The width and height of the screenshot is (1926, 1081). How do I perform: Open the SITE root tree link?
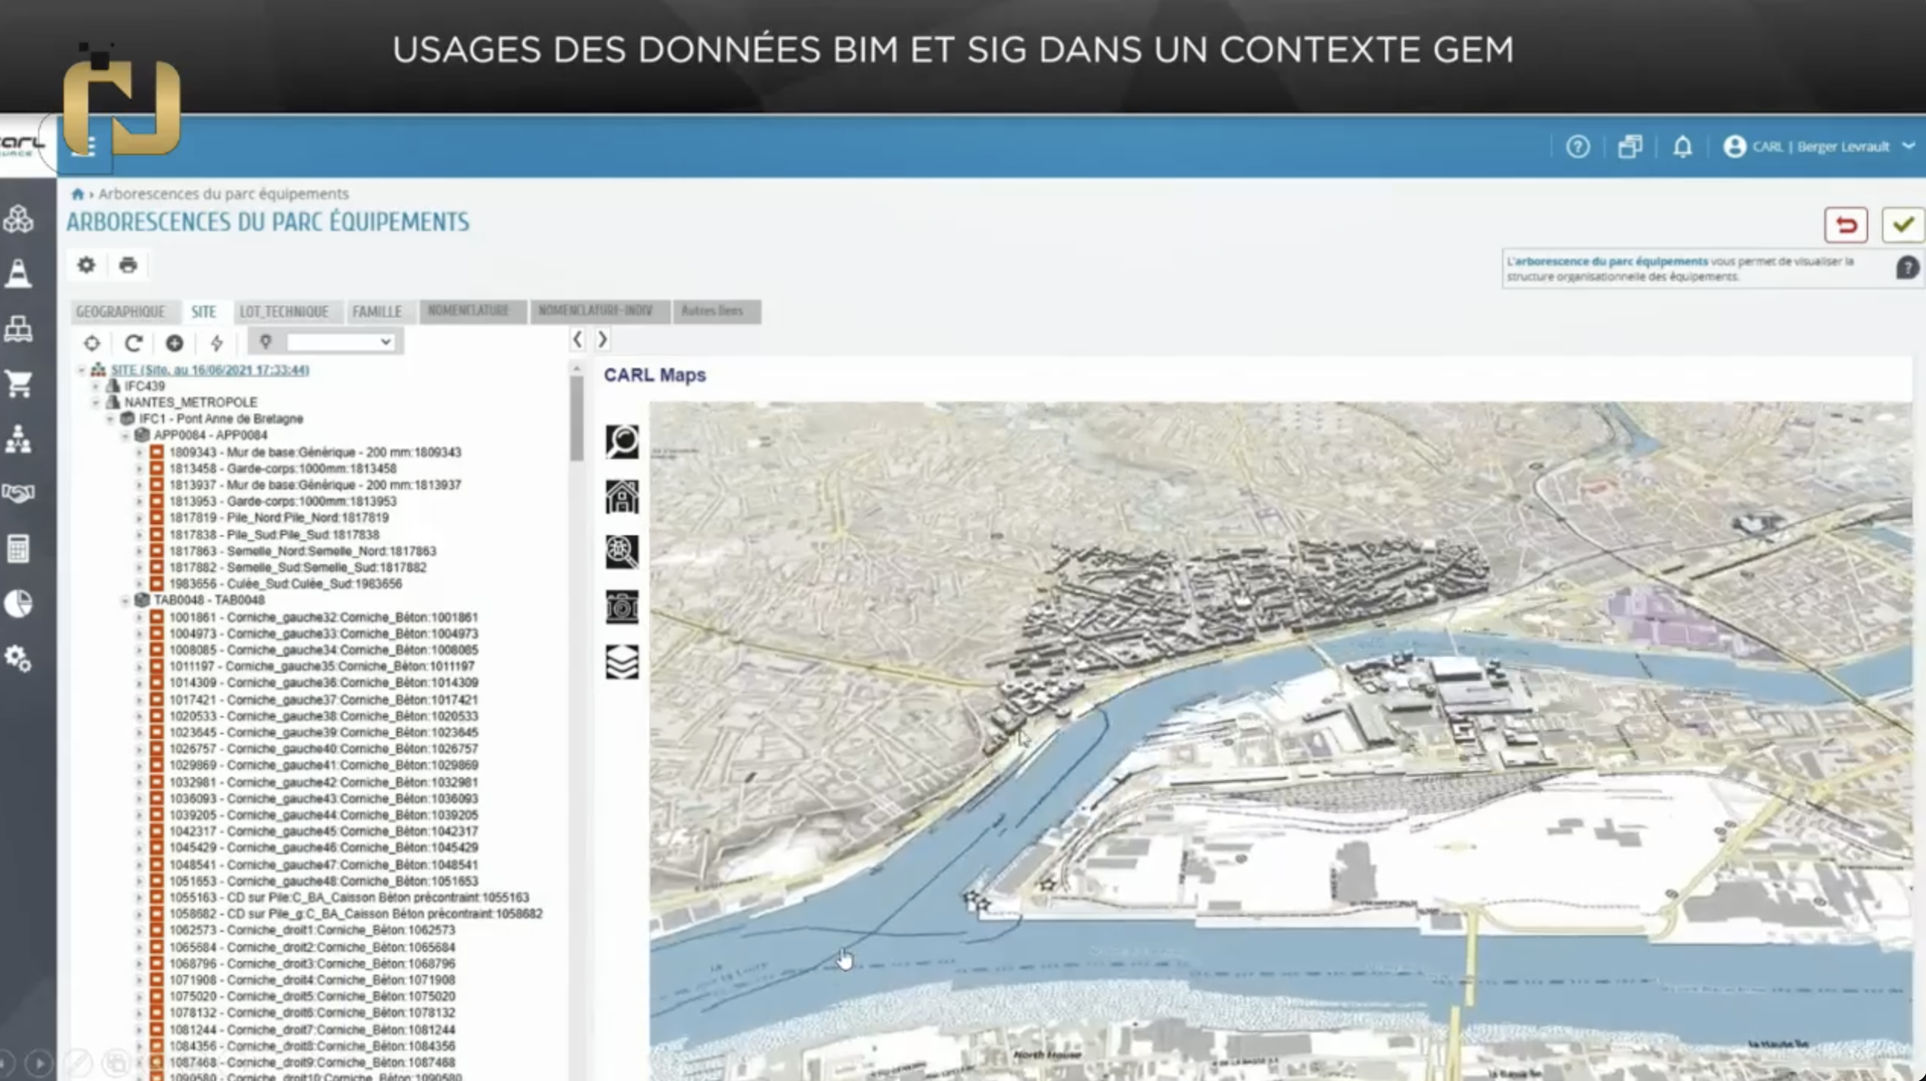210,370
